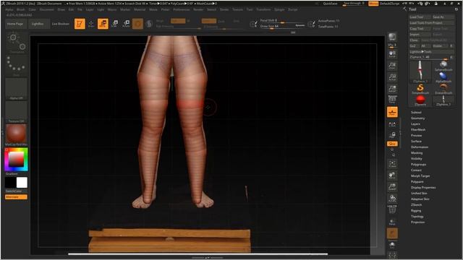The image size is (463, 260).
Task: Open the Home Page button
Action: tap(15, 24)
